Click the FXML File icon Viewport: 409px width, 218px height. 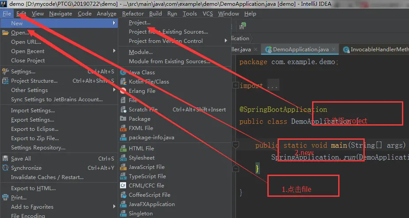[x=123, y=128]
